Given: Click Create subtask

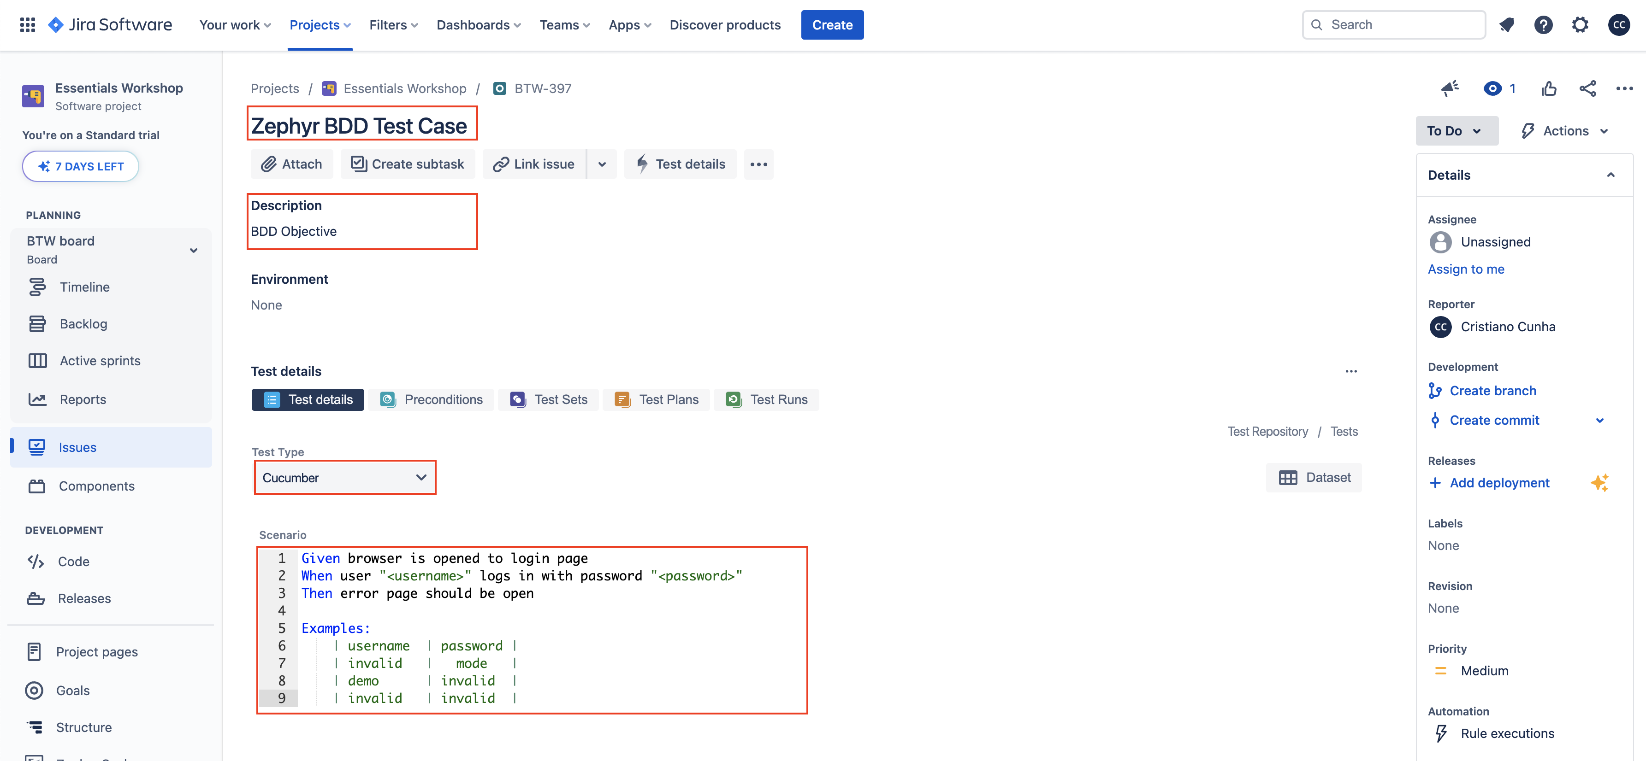Looking at the screenshot, I should [x=408, y=165].
